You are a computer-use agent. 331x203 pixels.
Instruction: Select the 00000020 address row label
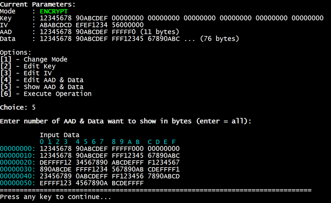[17, 162]
